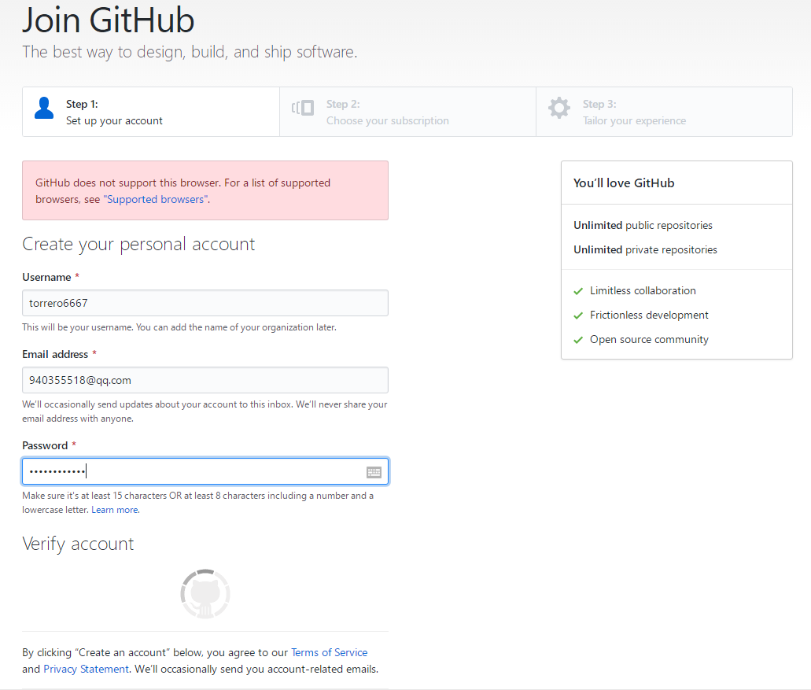Click the Email address field label
Screen dimensions: 811x690
[x=55, y=354]
